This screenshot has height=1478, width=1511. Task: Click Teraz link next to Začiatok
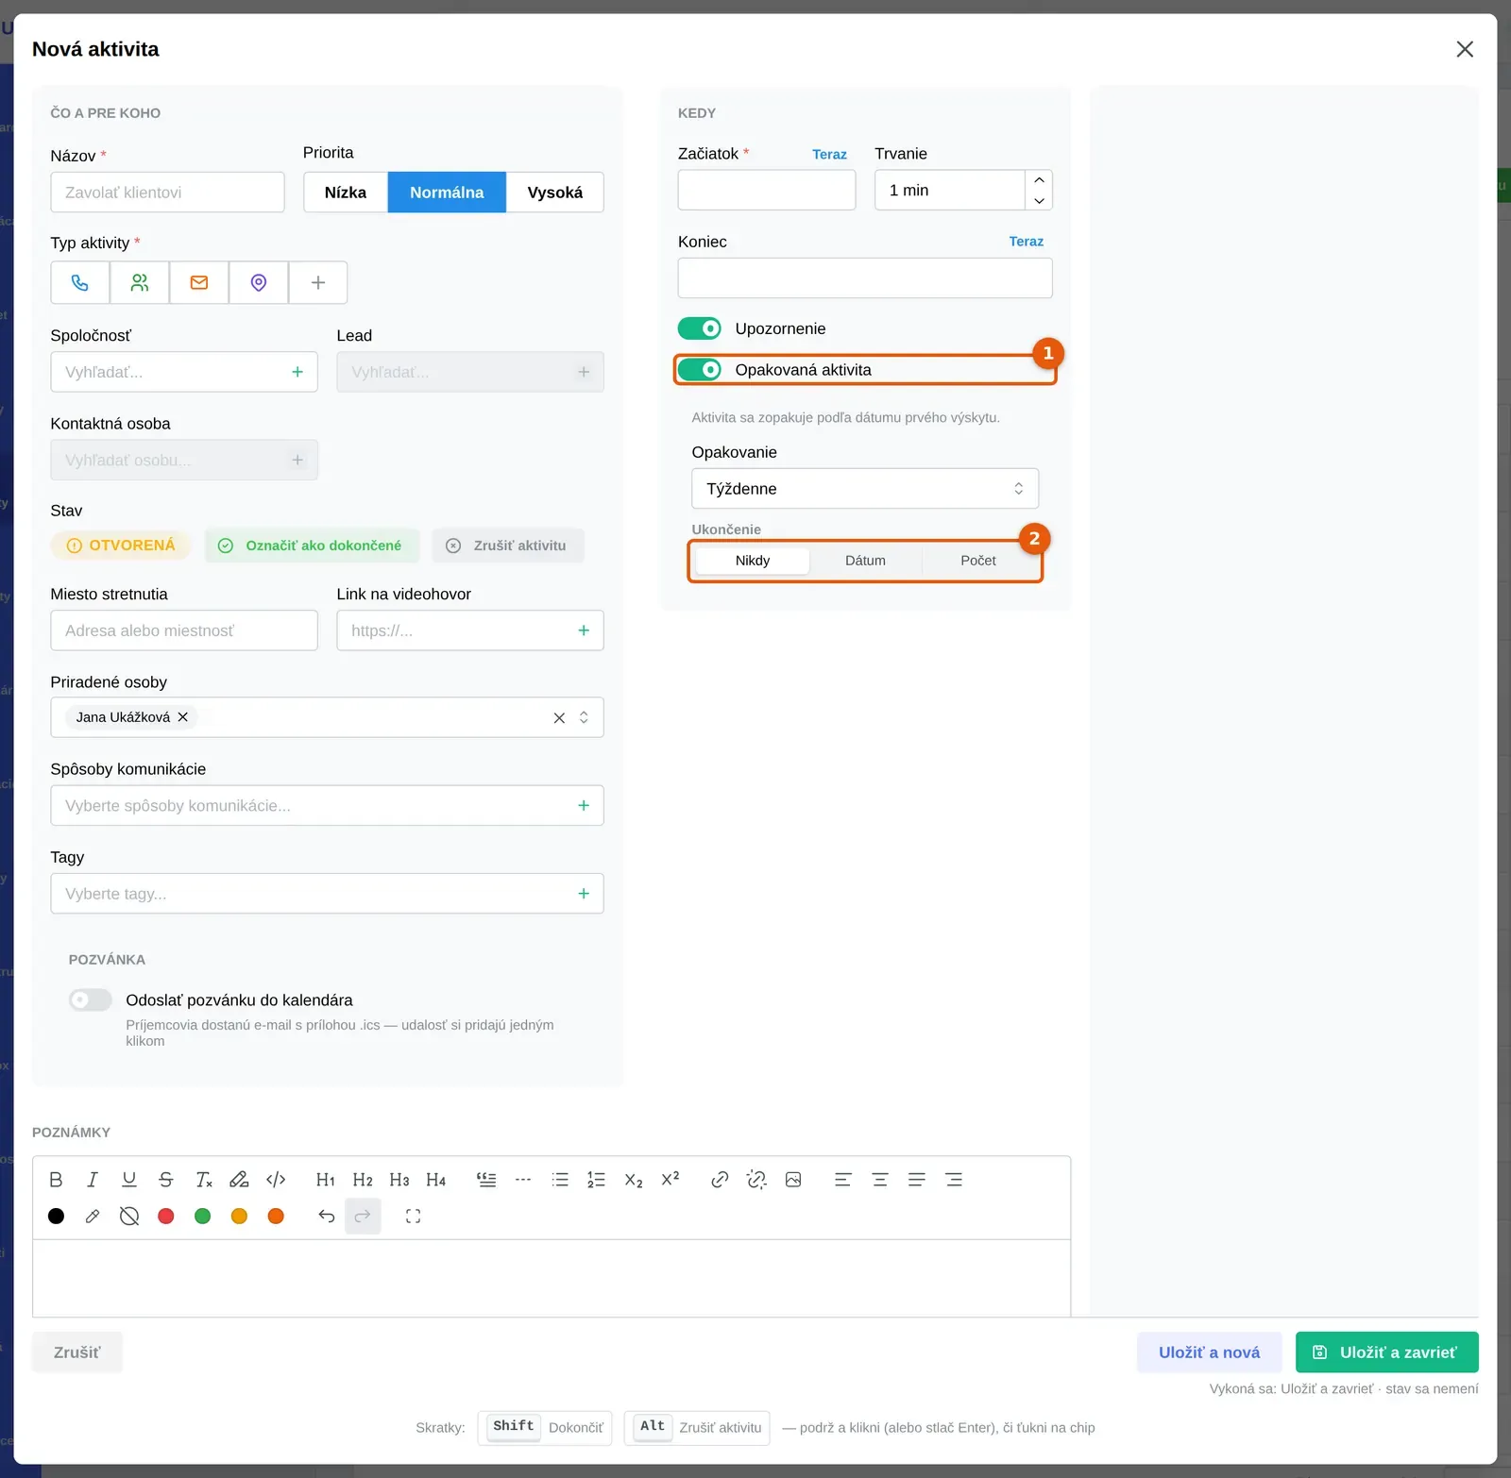(829, 155)
